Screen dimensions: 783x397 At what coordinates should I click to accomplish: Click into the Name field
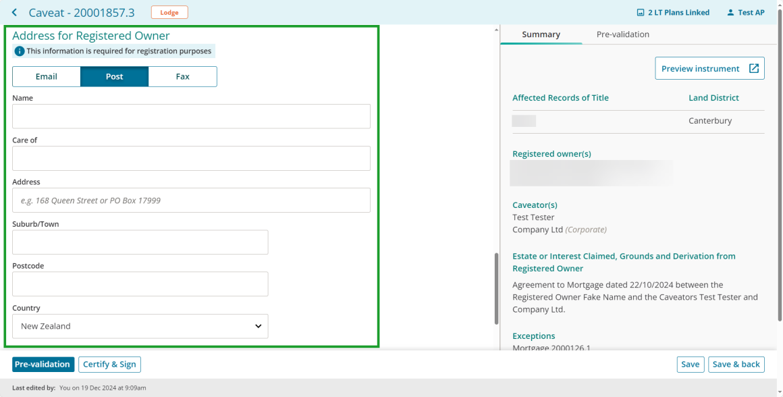point(191,116)
